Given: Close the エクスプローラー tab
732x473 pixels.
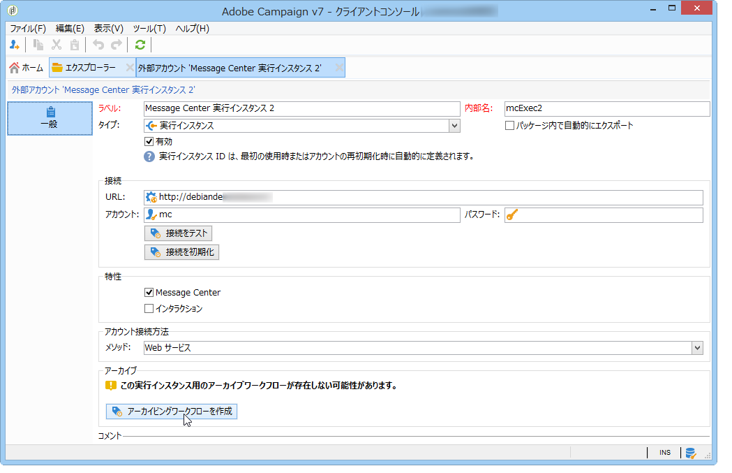Looking at the screenshot, I should pyautogui.click(x=130, y=68).
